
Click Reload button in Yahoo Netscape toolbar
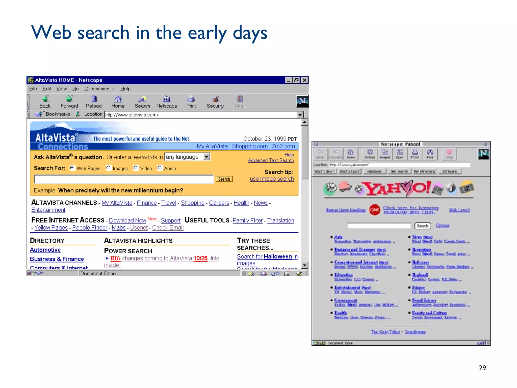pos(370,154)
